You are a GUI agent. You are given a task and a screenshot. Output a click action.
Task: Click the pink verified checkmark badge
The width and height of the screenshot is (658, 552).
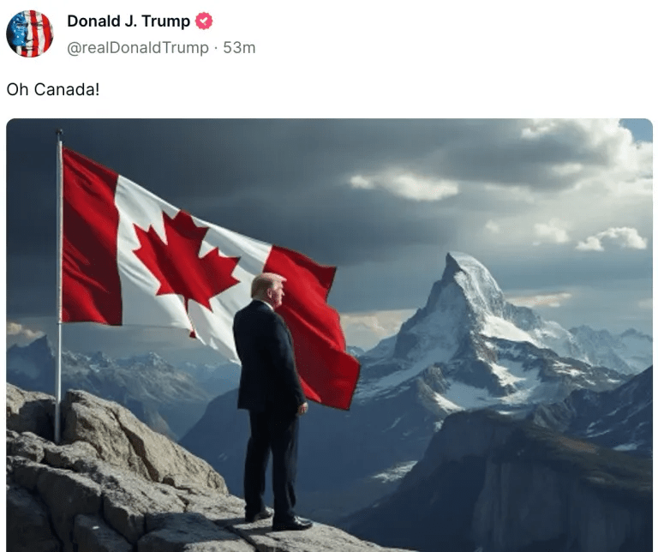coord(204,21)
